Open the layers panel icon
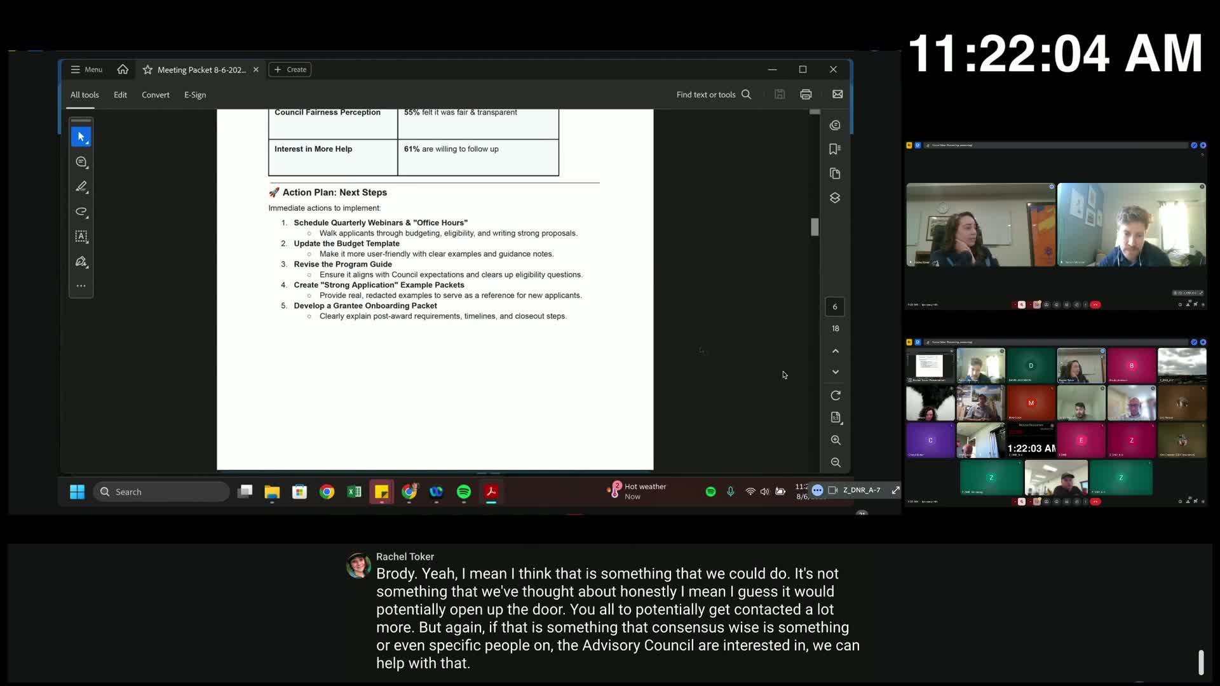The width and height of the screenshot is (1220, 686). tap(835, 198)
